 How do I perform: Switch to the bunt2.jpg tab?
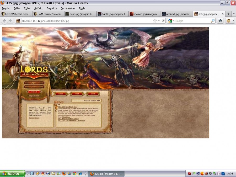click(112, 14)
